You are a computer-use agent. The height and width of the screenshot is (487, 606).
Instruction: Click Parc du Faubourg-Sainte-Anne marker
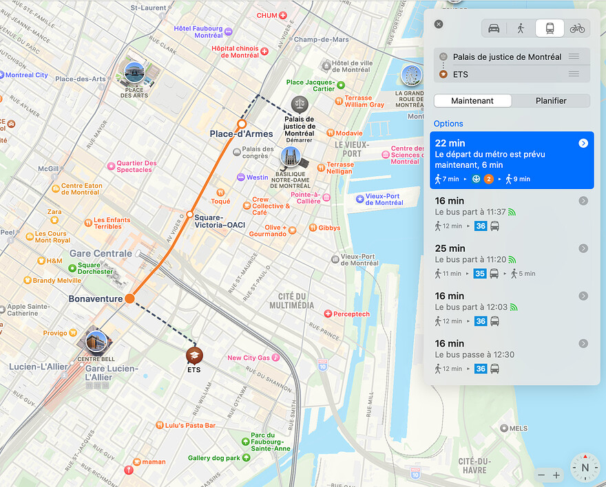[x=245, y=442]
